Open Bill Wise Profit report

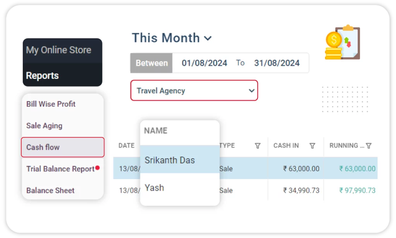coord(51,104)
